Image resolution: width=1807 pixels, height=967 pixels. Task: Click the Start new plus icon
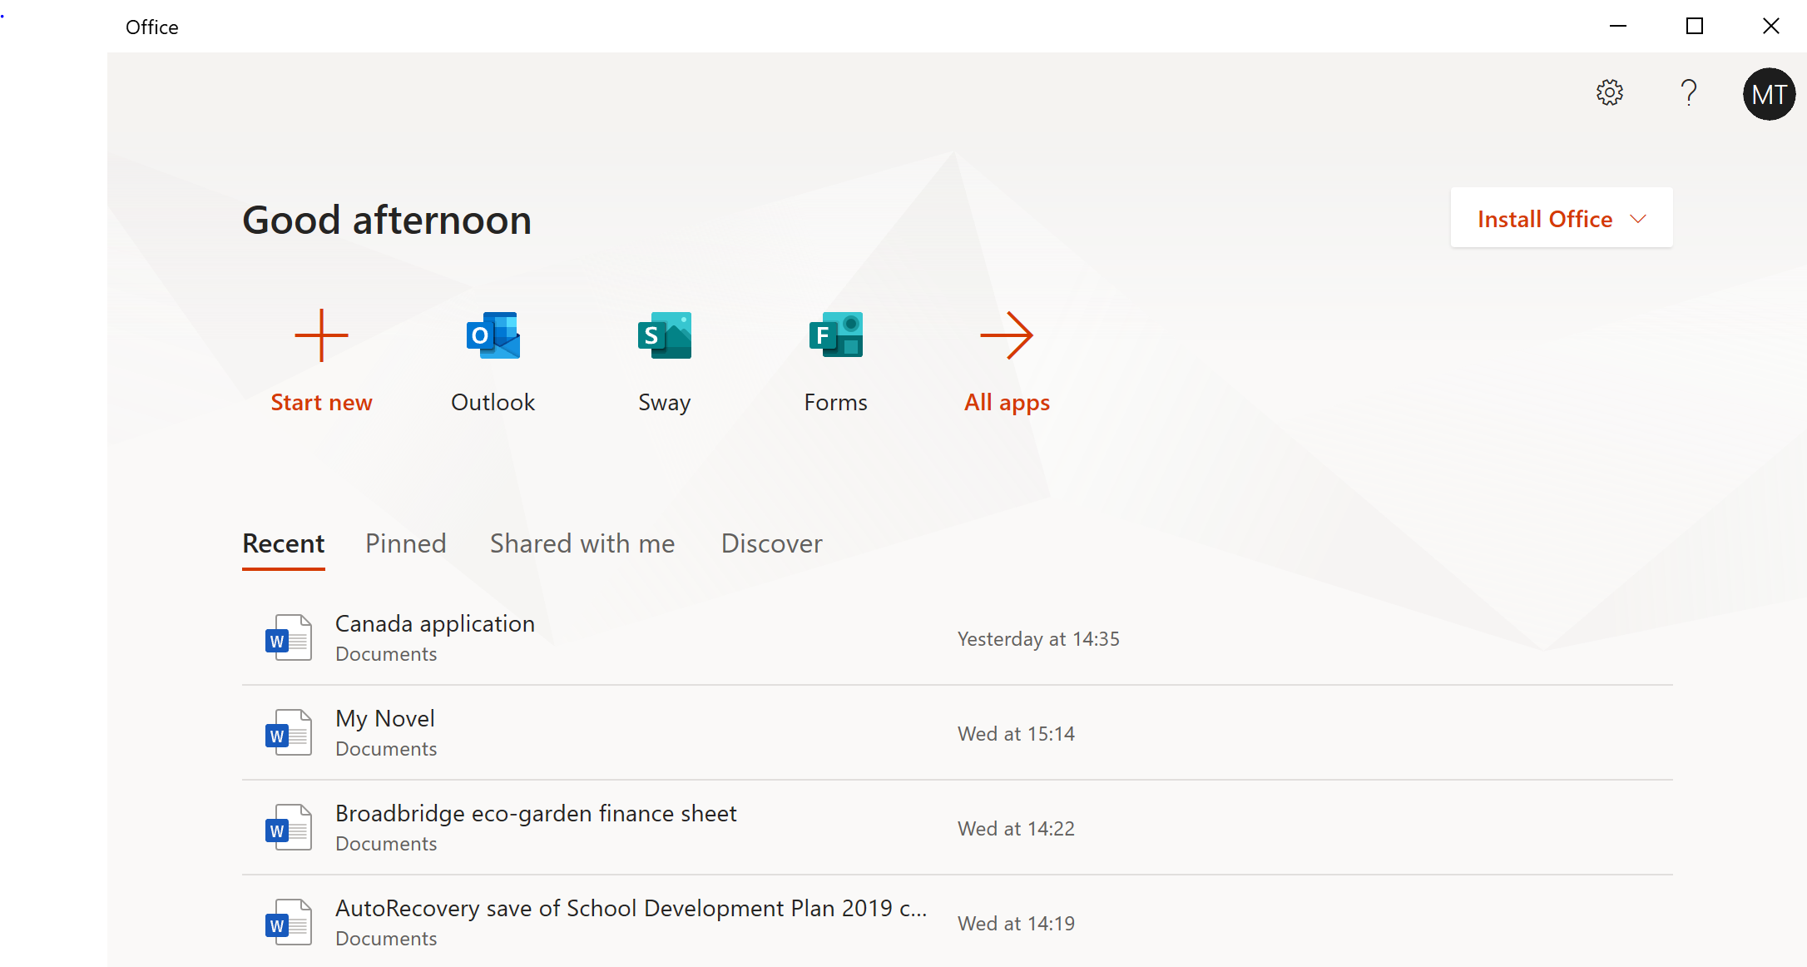click(321, 335)
